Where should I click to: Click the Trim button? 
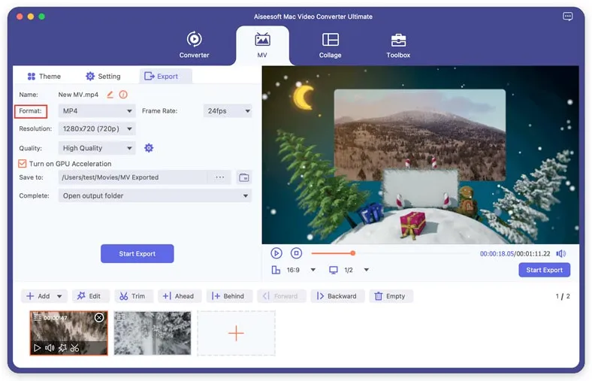132,296
